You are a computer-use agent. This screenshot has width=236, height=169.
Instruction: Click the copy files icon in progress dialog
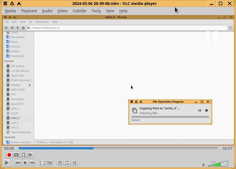(135, 110)
